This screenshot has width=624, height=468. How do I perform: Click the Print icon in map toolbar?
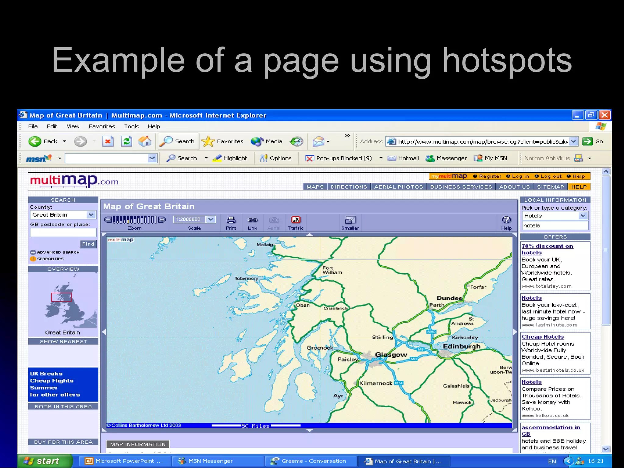[x=231, y=220]
